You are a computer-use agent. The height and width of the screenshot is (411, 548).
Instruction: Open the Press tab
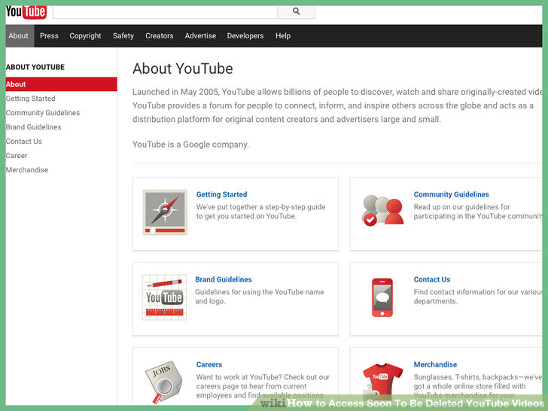click(x=49, y=35)
